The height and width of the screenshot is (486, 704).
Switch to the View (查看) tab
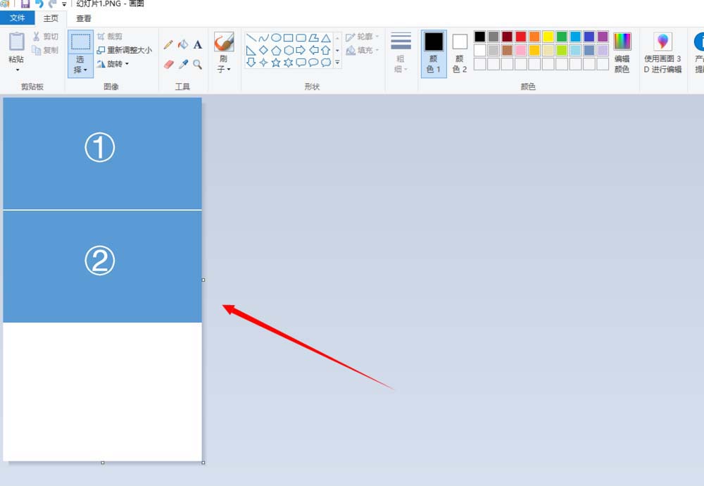coord(84,18)
